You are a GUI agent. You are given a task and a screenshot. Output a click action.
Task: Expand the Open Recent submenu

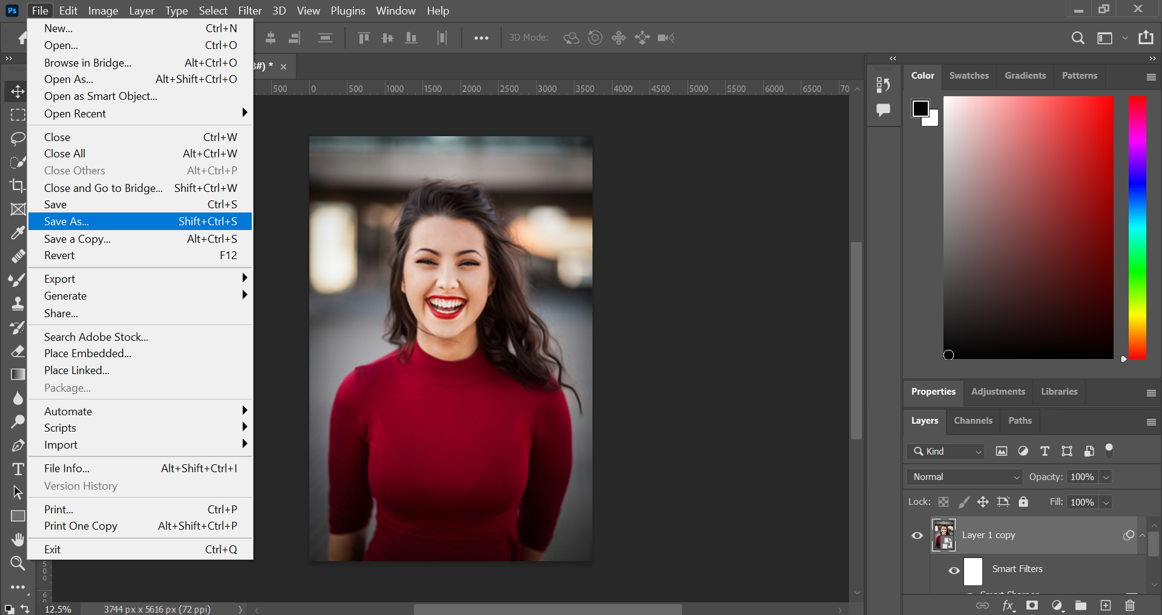[x=140, y=113]
